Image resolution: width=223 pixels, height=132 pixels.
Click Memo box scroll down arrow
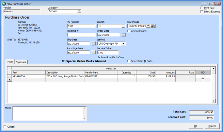(x=85, y=118)
